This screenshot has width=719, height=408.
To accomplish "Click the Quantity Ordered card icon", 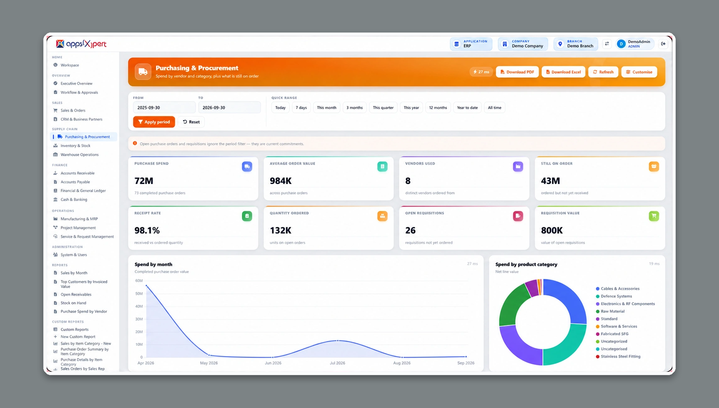I will [382, 216].
